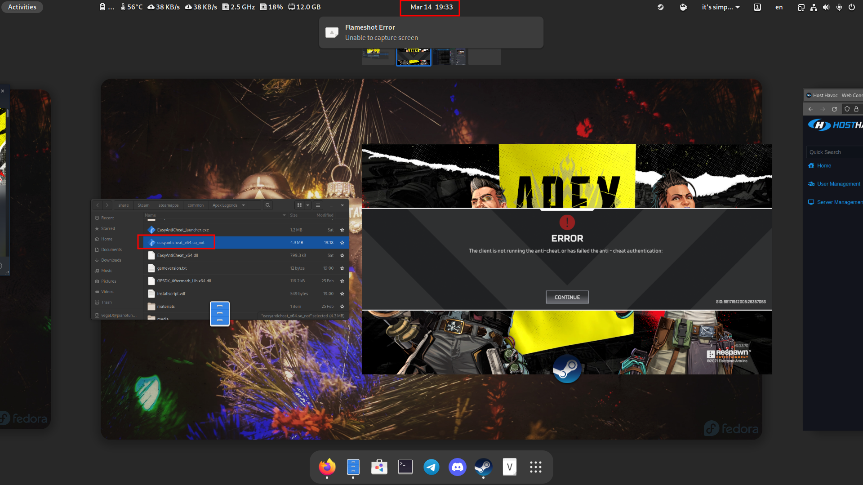
Task: Go to the Steam path segment
Action: (x=143, y=205)
